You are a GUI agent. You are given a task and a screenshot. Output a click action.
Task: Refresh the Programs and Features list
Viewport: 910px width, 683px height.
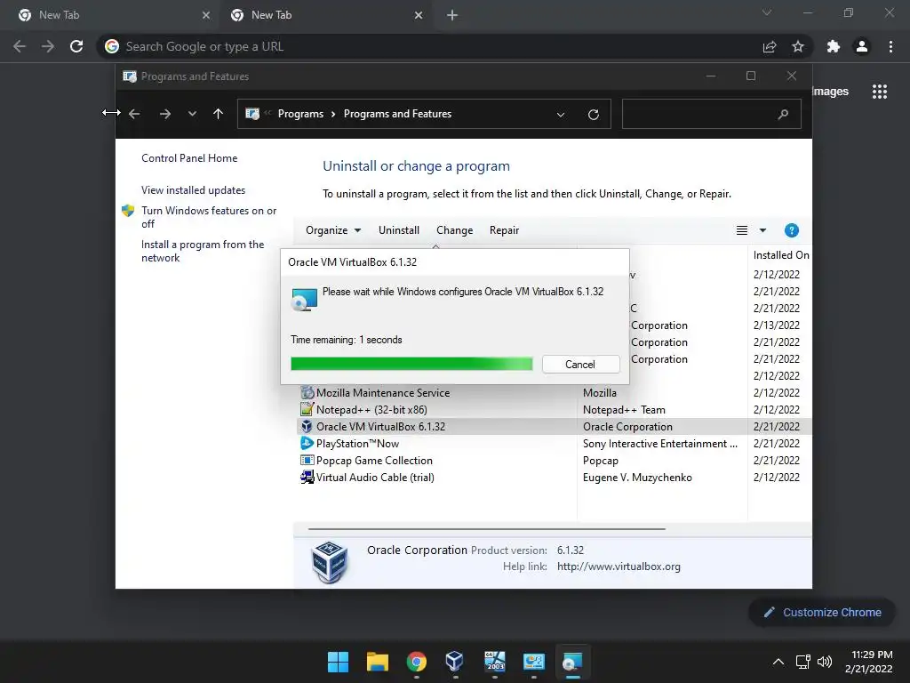point(593,115)
